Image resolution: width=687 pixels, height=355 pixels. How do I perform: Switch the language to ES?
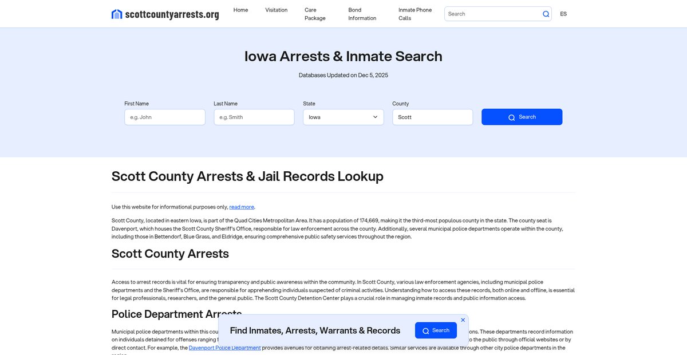[x=563, y=14]
